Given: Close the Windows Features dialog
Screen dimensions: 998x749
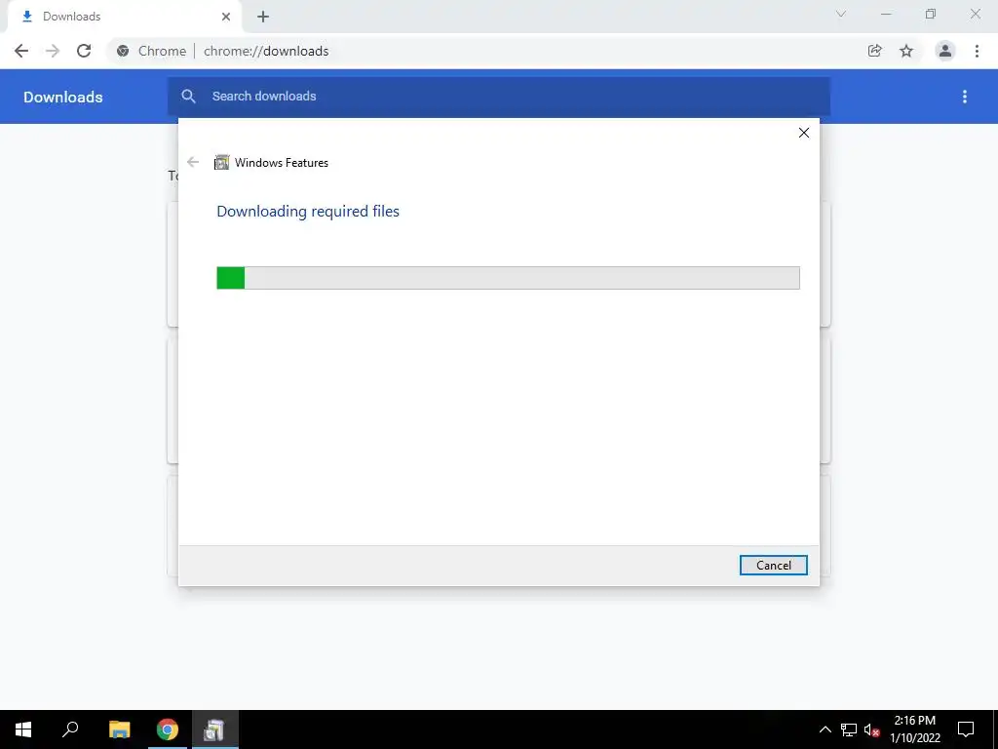Looking at the screenshot, I should click(804, 133).
